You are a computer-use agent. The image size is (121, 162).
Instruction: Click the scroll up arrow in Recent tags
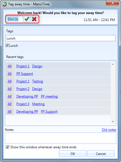coord(113,64)
